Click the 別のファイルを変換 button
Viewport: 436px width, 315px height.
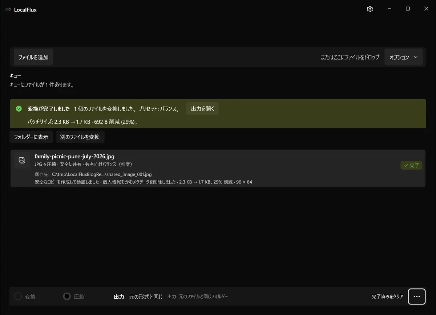pyautogui.click(x=80, y=137)
